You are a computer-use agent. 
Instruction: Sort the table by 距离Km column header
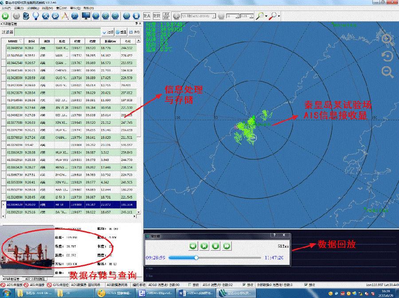click(110, 41)
